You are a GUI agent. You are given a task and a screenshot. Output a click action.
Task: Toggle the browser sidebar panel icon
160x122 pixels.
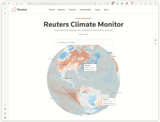[4, 4]
